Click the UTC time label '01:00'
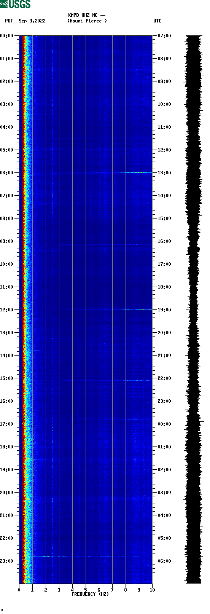Viewport: 210px width, 614px height. (x=164, y=447)
